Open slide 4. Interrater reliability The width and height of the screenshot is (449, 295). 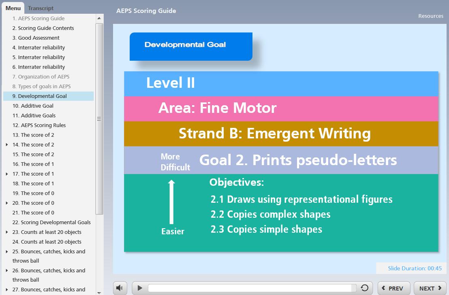tap(38, 47)
